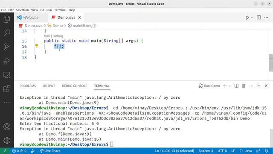Show additional views ellipsis in activity bar
Screen dimensions: 273x154
tap(7, 102)
